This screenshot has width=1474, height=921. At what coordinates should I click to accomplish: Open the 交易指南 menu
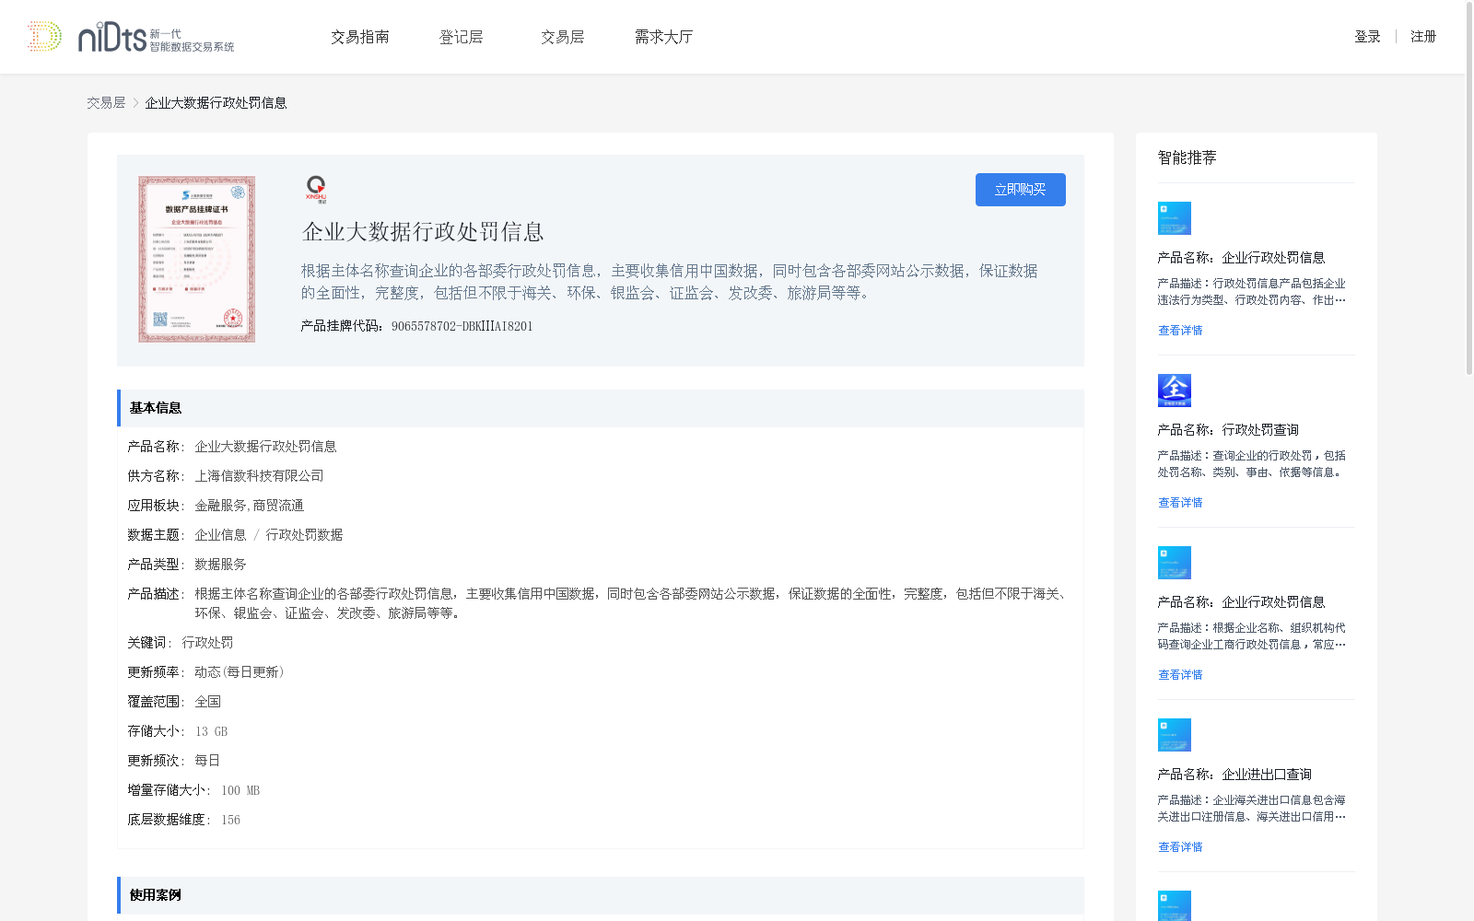tap(360, 37)
